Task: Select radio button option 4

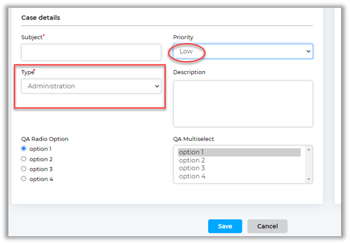Action: (24, 179)
